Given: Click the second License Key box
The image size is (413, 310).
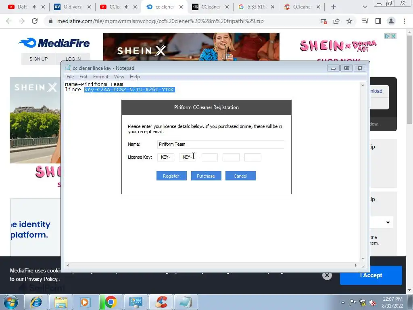Looking at the screenshot, I should (187, 157).
